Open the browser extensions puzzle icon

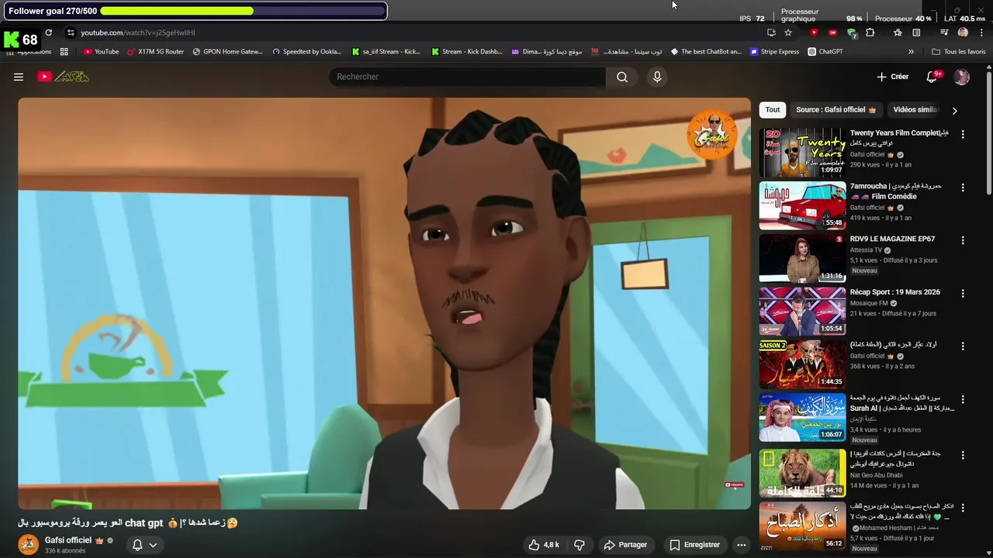click(870, 33)
